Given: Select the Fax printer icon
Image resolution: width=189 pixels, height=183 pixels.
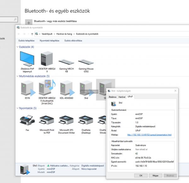Looking at the screenshot, I should (27, 120).
